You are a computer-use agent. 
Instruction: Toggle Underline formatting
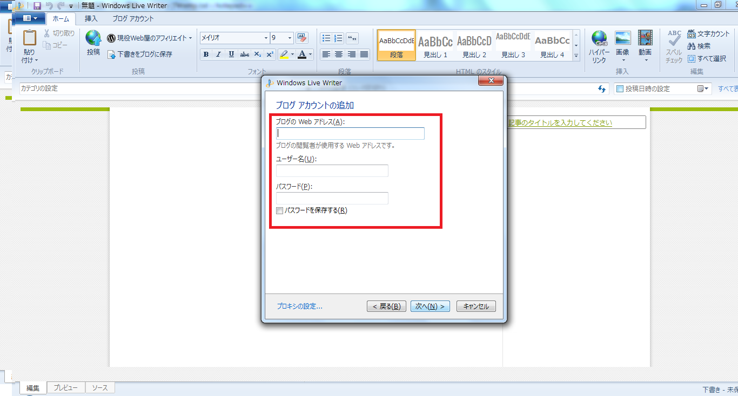(232, 54)
